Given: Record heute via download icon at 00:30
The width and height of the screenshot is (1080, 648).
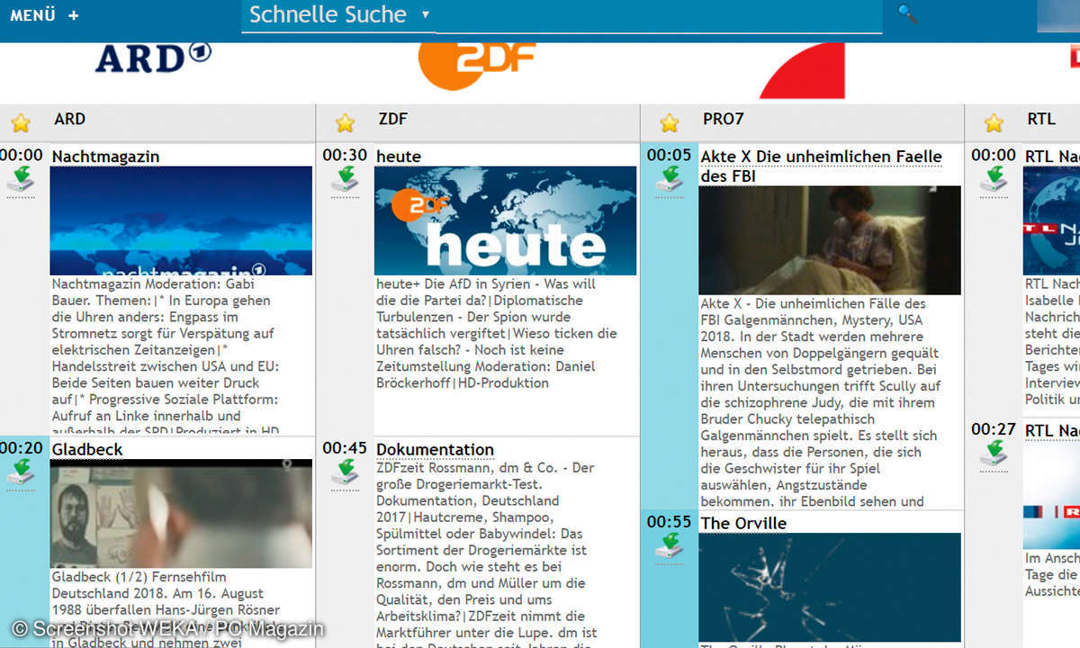Looking at the screenshot, I should (345, 180).
